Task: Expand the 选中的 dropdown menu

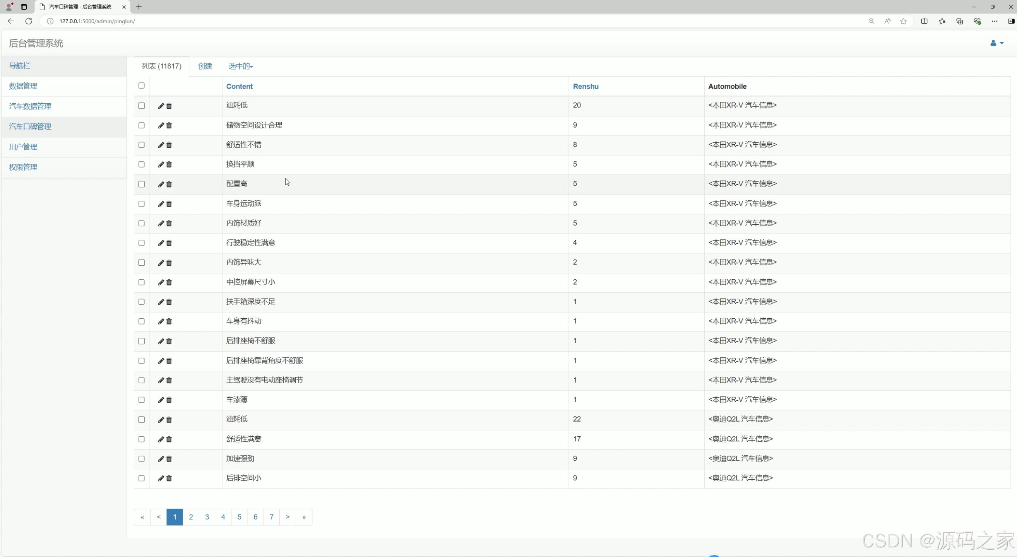Action: click(240, 66)
